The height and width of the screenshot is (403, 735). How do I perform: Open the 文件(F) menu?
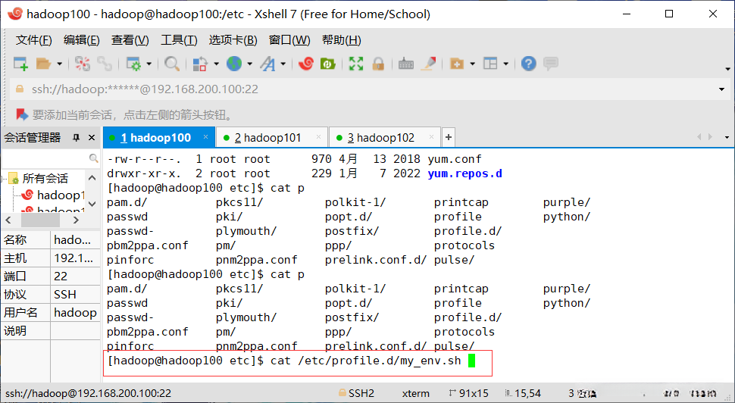point(34,40)
